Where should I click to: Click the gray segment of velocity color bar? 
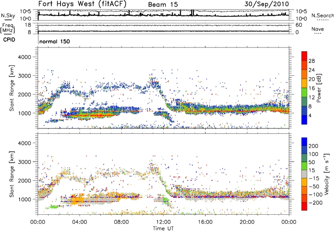pos(304,174)
